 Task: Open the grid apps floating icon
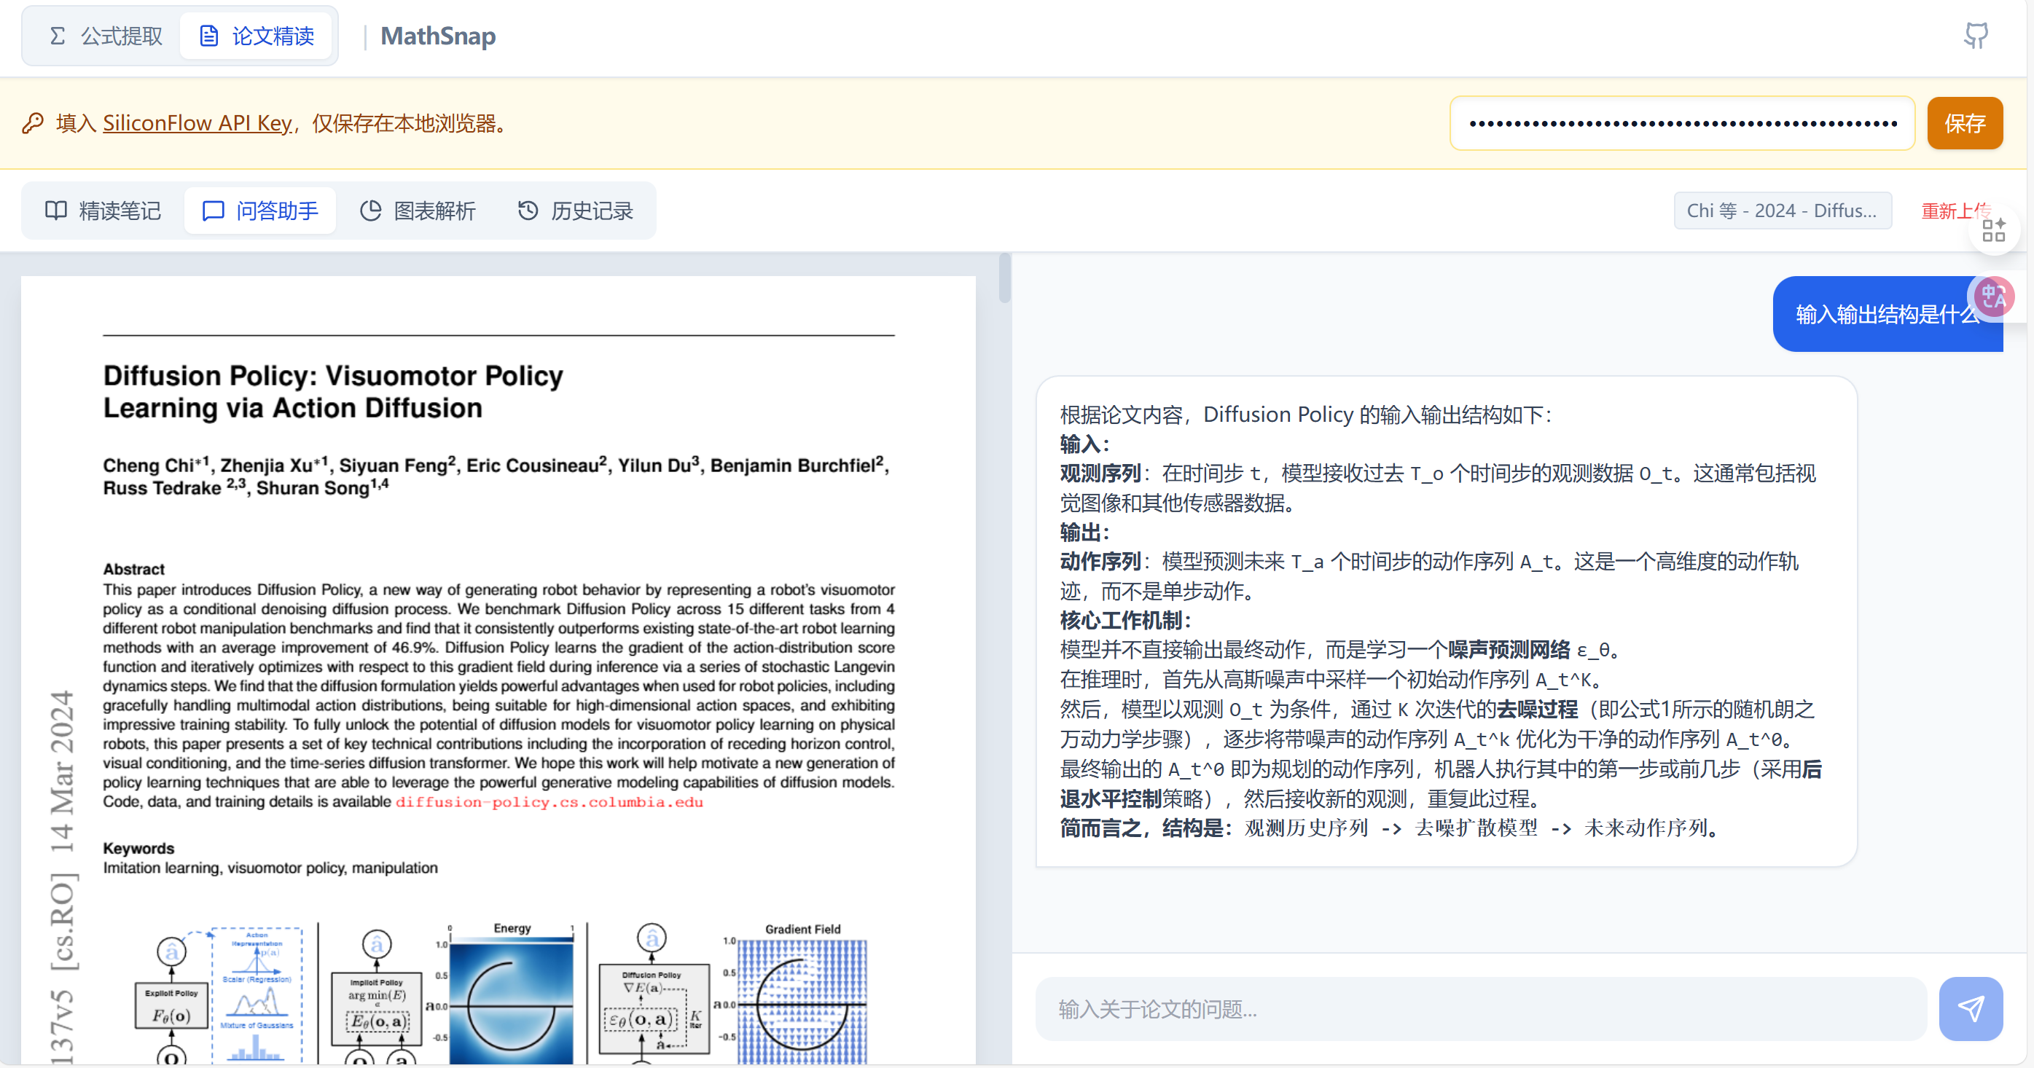(1993, 230)
